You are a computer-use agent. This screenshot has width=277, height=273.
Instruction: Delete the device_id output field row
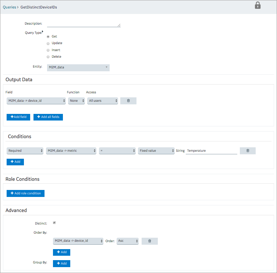(x=128, y=101)
